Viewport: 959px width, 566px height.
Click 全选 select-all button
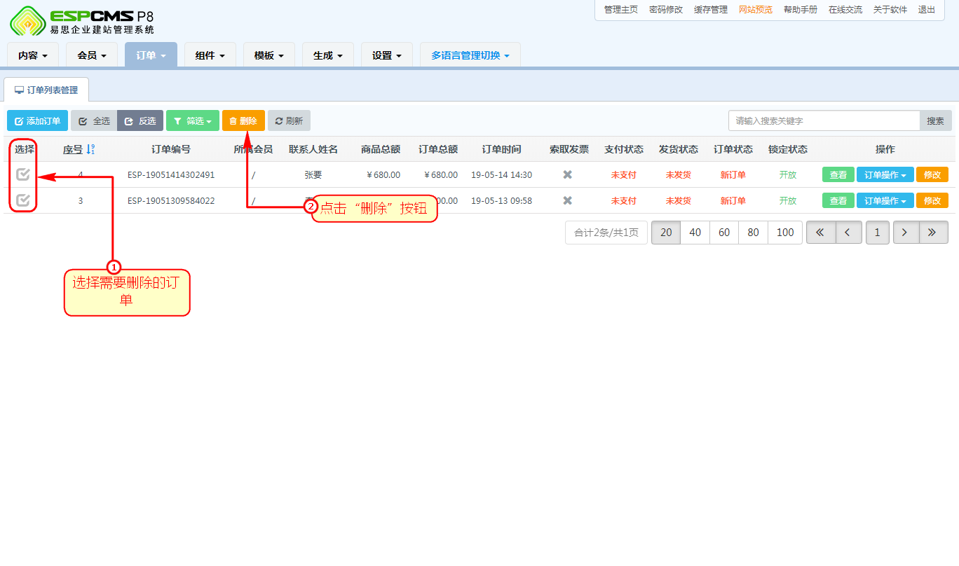94,120
